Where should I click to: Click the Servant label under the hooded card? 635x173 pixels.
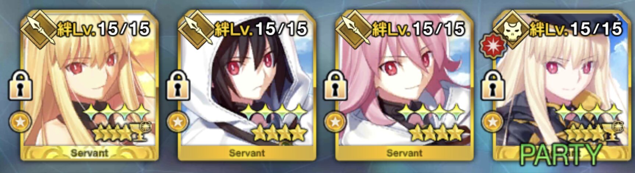point(247,153)
